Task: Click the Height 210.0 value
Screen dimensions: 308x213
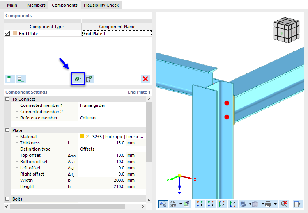Action: pos(102,186)
